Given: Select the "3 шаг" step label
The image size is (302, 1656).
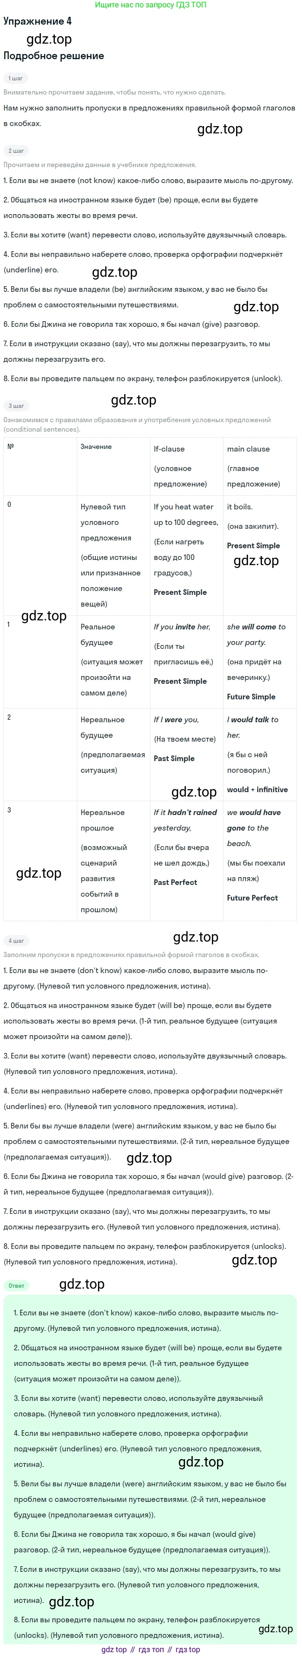Looking at the screenshot, I should coord(16,406).
